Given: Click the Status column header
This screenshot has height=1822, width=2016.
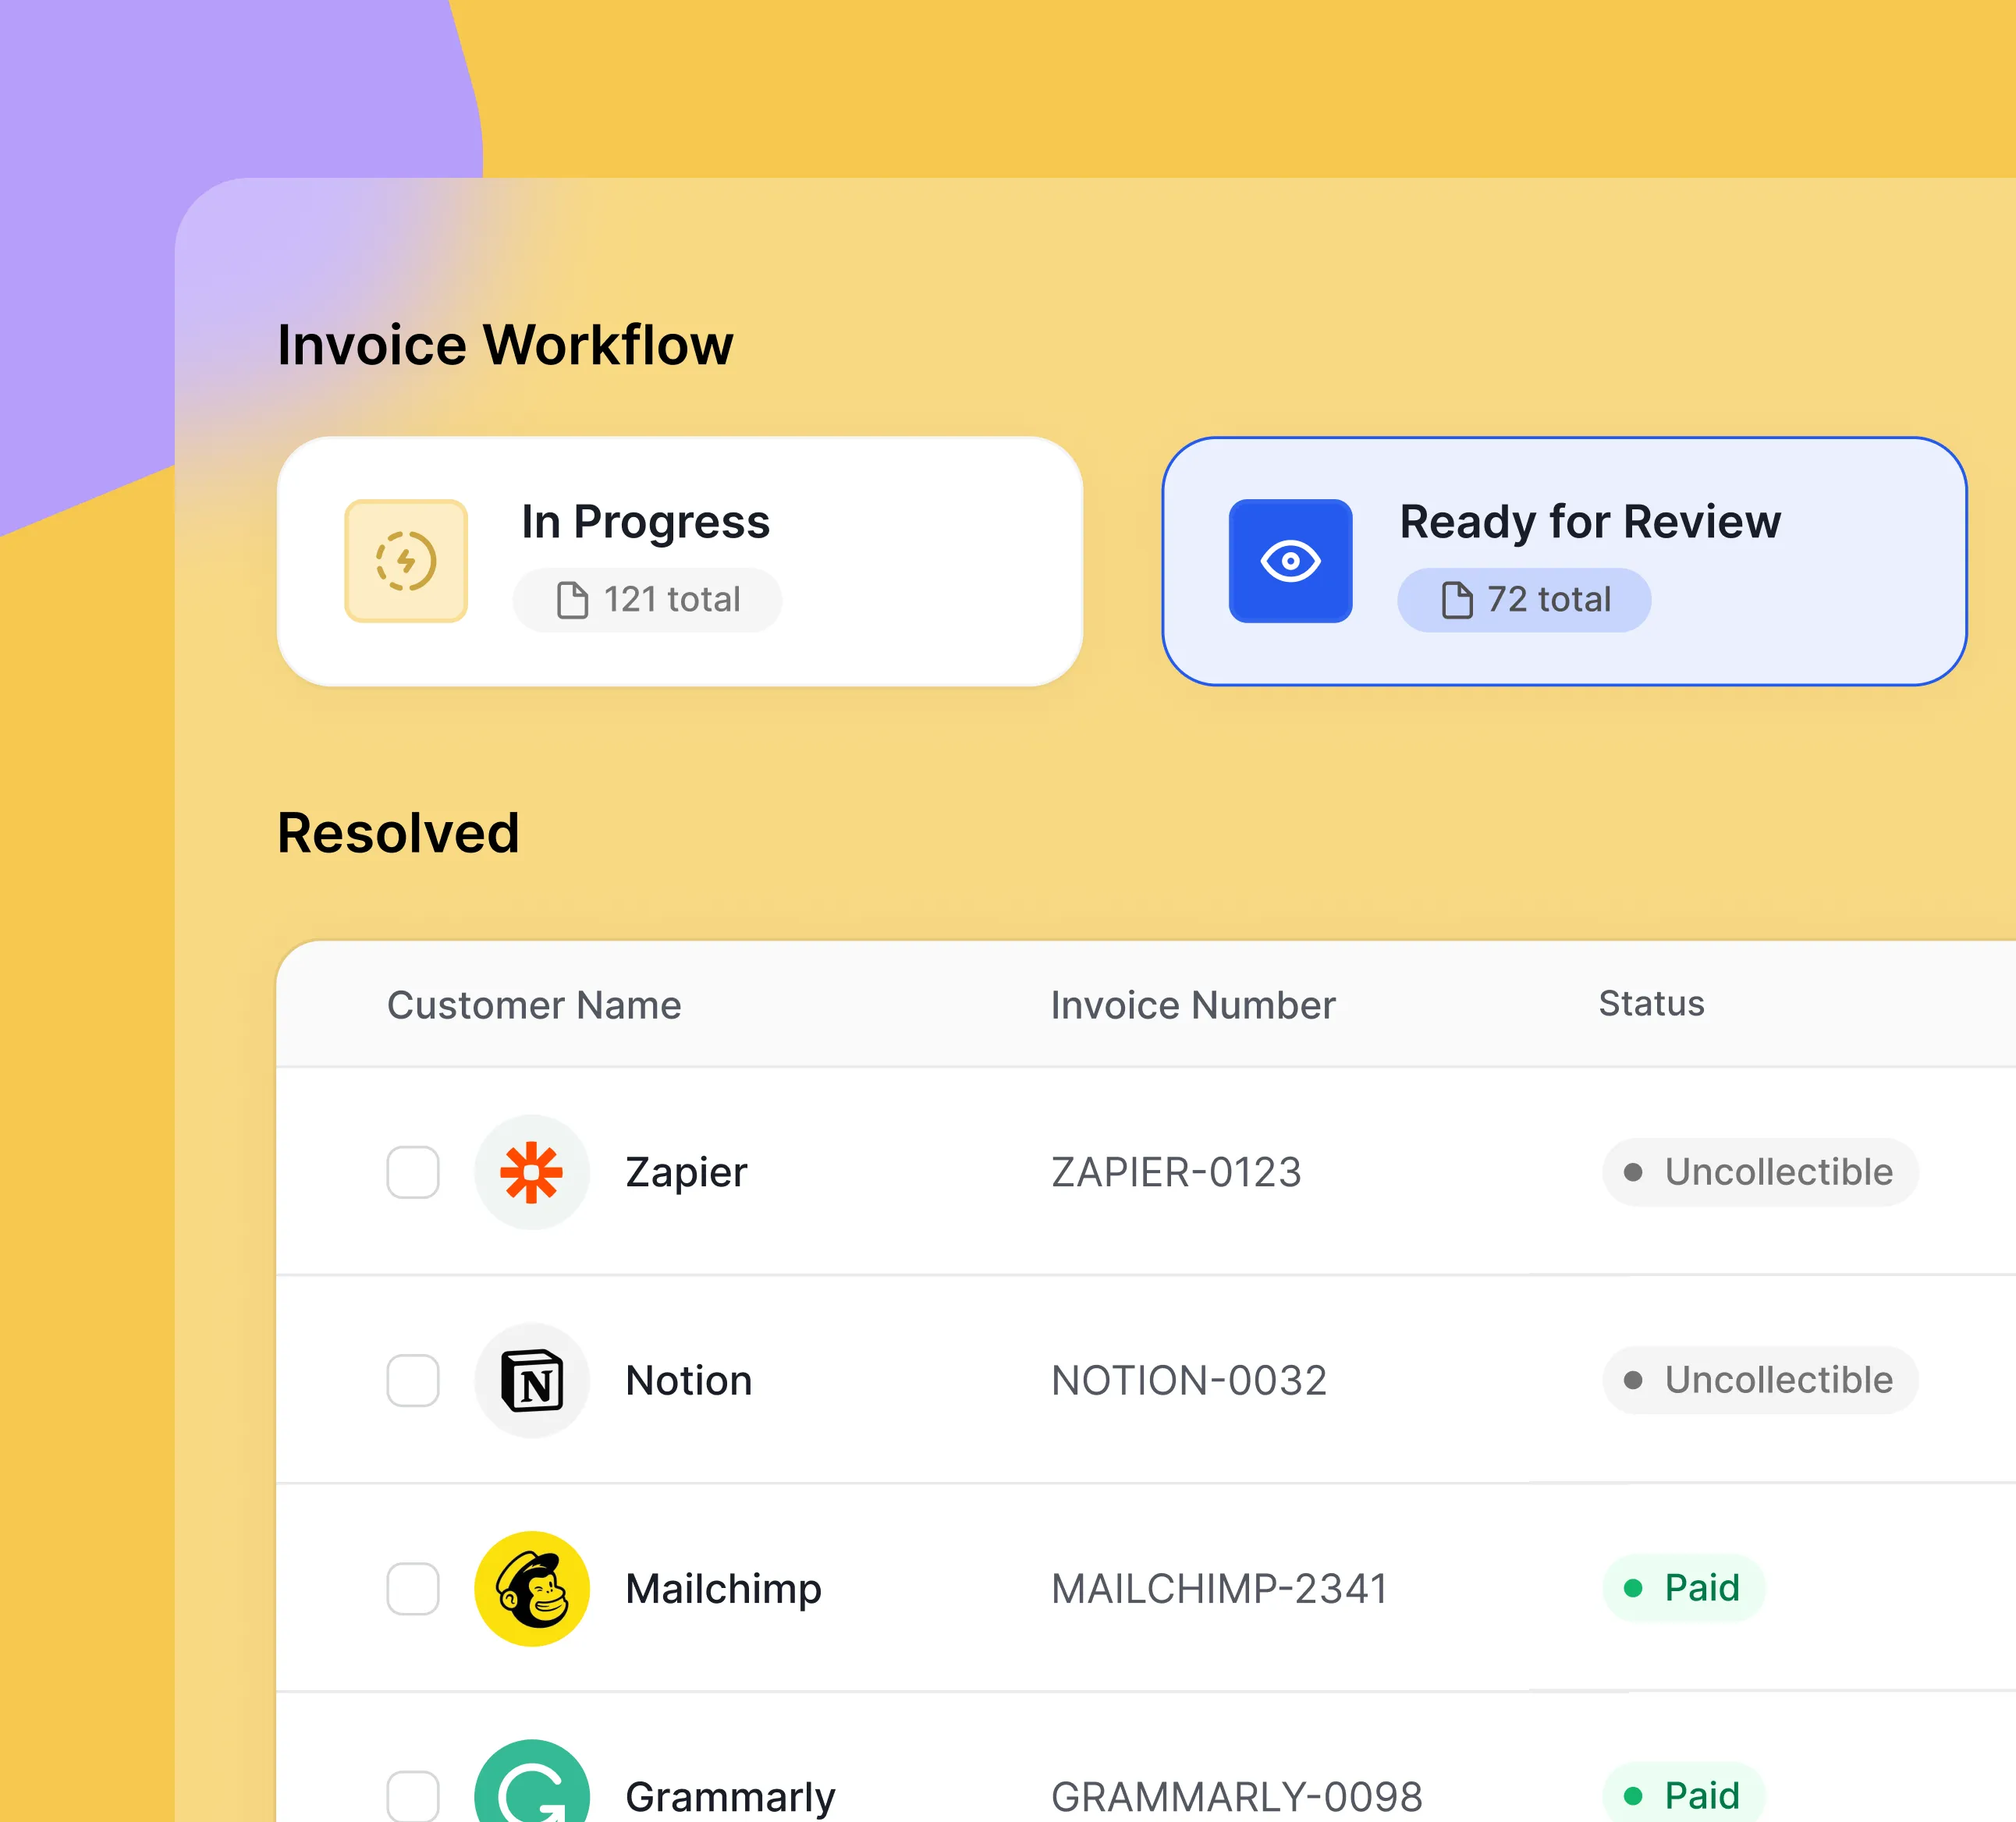Looking at the screenshot, I should pos(1650,1005).
